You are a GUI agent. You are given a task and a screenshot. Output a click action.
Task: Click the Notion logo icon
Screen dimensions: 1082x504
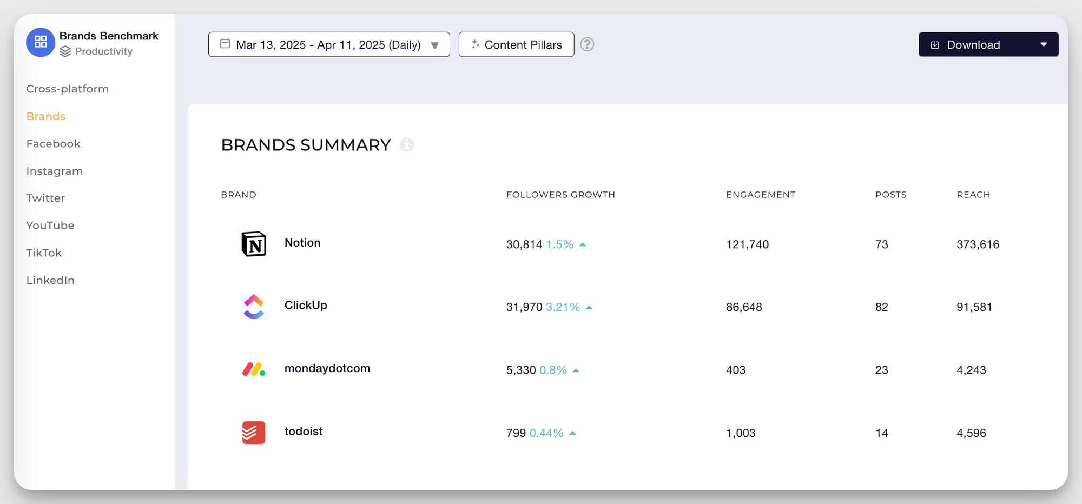[x=254, y=244]
